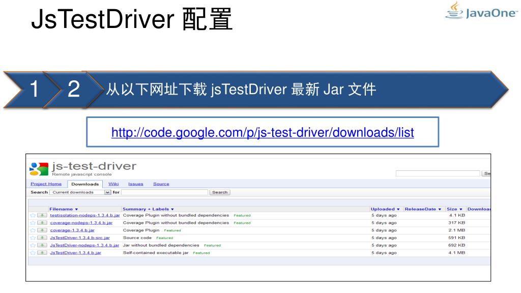Click Featured label on testisolation-nodeps row
Viewport: 521px width, 293px height.
click(x=242, y=216)
